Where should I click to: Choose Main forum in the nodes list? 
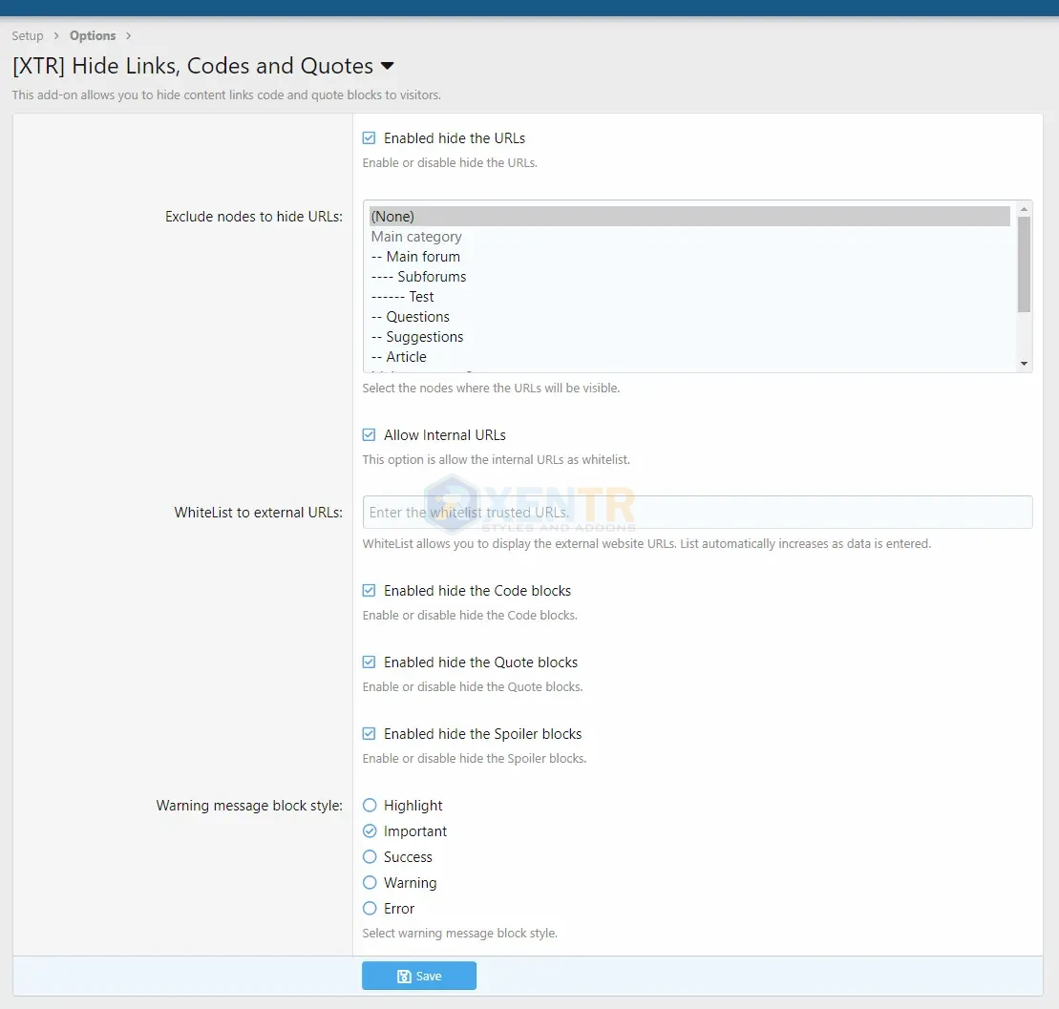click(x=689, y=257)
